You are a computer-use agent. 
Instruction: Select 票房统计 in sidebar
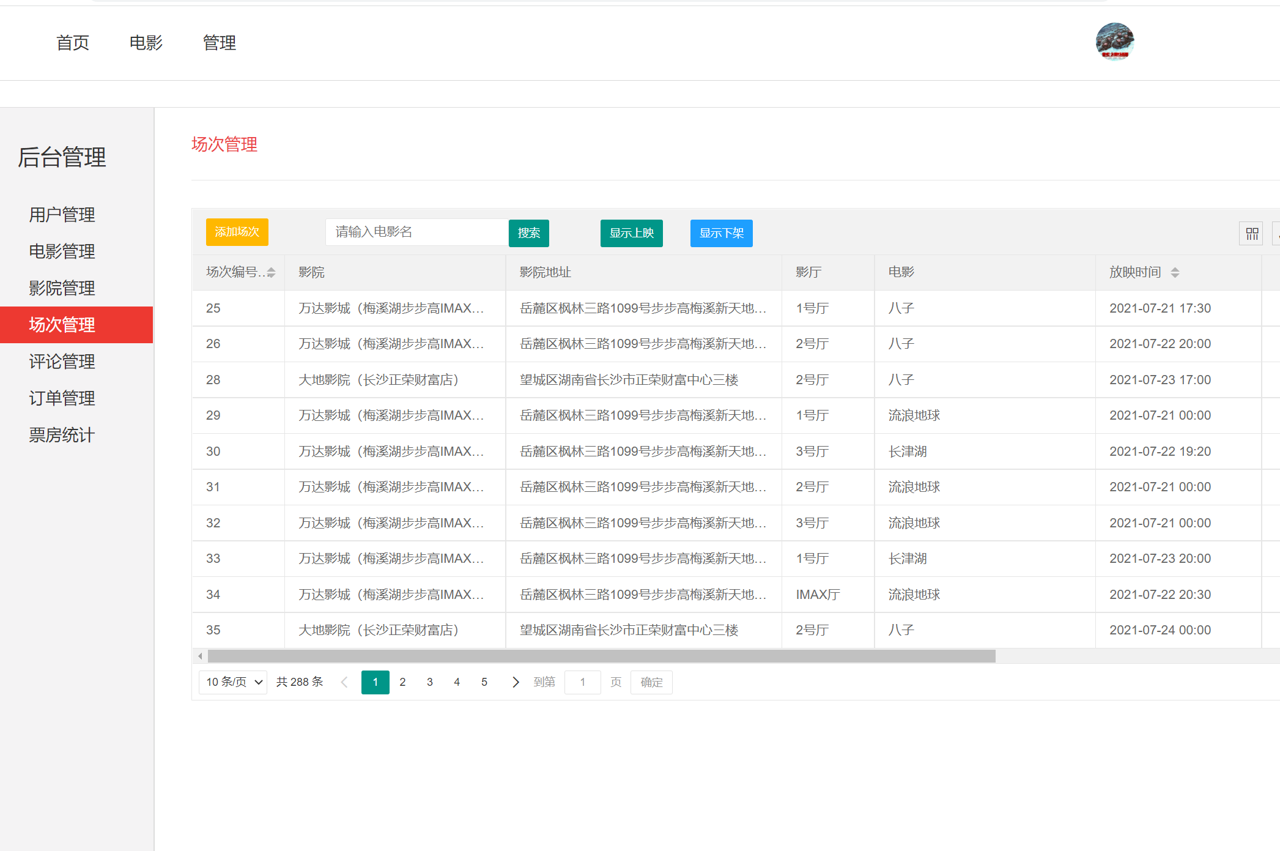62,435
